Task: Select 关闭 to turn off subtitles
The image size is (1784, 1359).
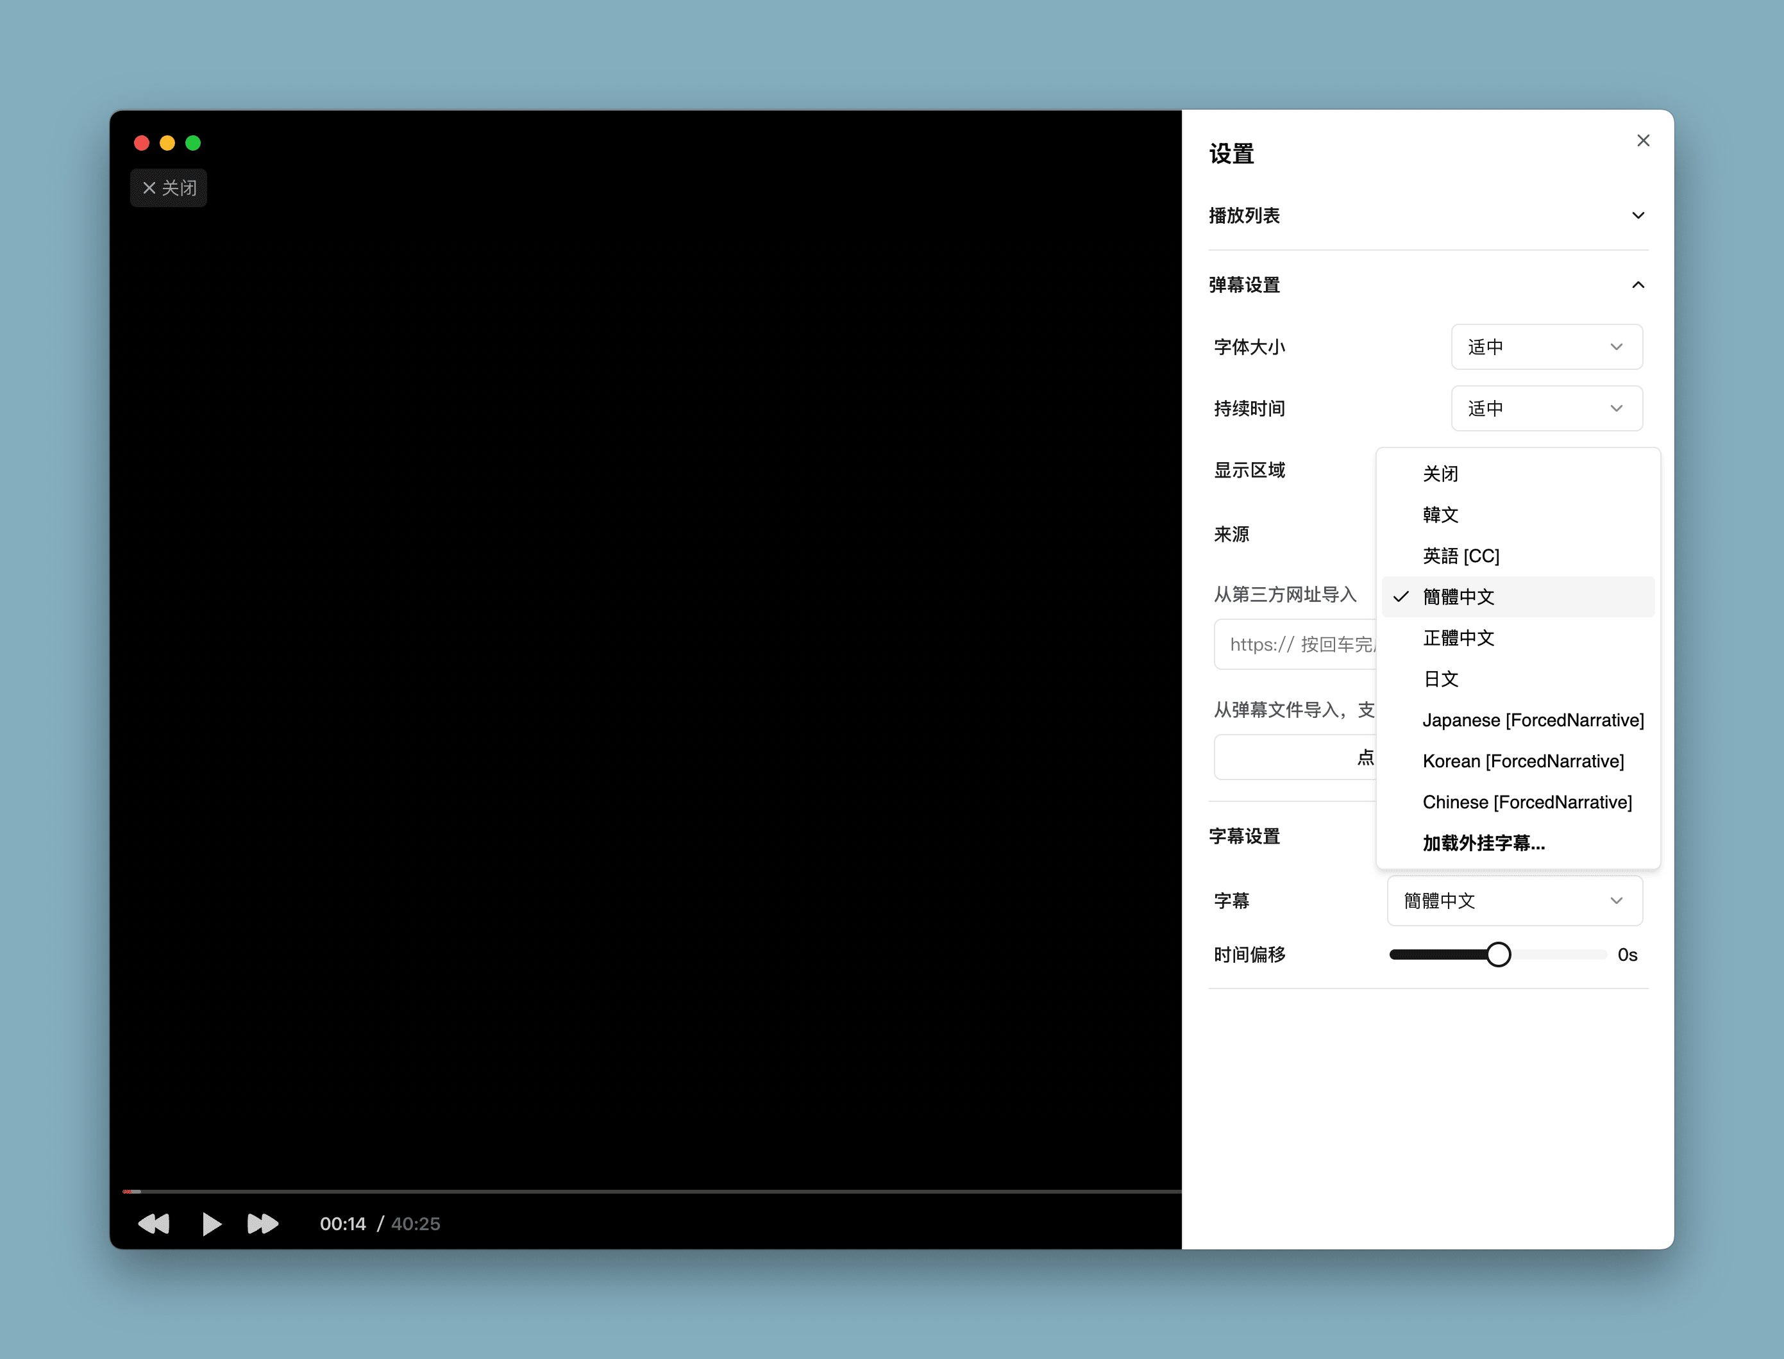Action: 1440,474
